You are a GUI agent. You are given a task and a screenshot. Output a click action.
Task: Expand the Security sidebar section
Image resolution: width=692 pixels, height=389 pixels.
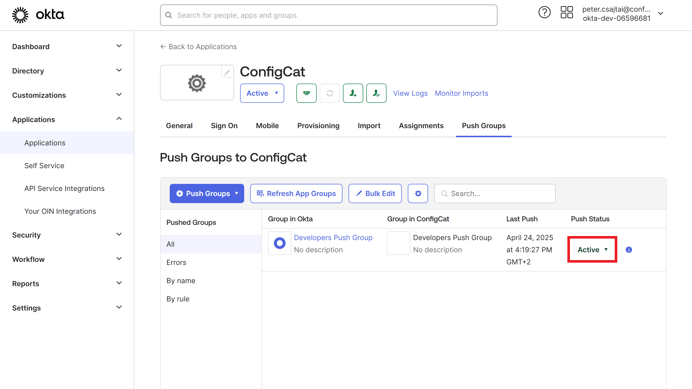(x=119, y=234)
